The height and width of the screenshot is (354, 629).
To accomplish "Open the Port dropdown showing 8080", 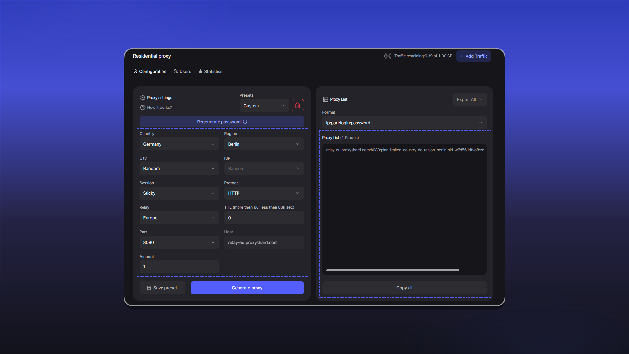I will 179,242.
